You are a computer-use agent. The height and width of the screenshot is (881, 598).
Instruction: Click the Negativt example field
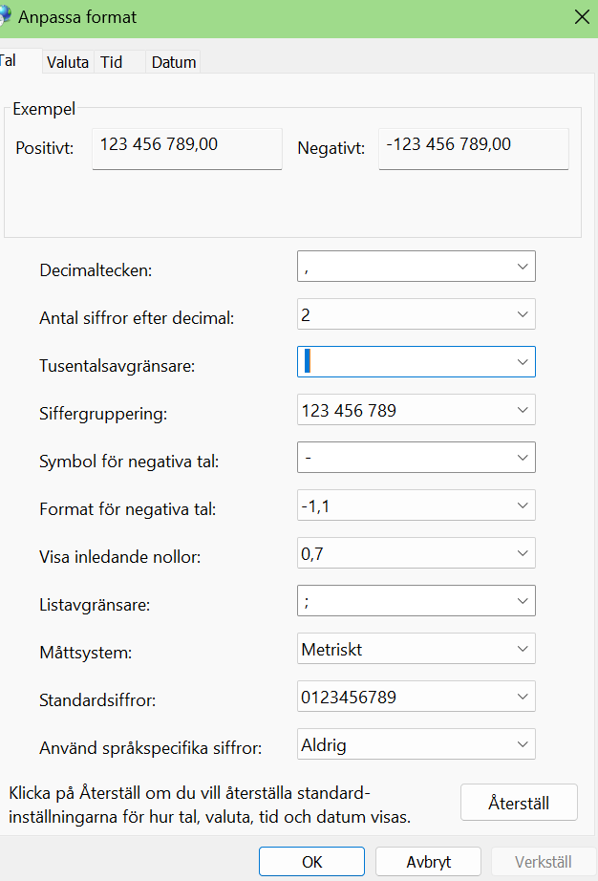tap(474, 148)
